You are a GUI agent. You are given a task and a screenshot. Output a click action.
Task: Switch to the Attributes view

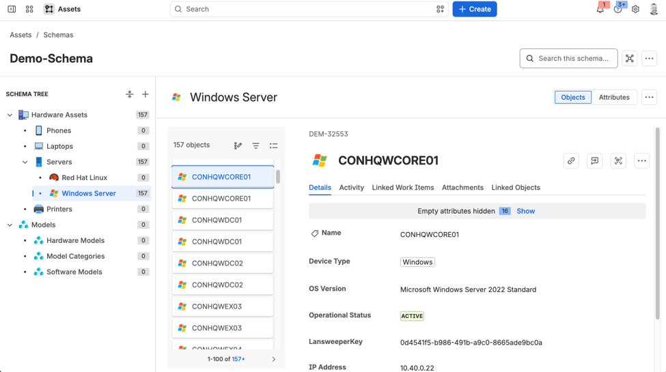(x=614, y=97)
